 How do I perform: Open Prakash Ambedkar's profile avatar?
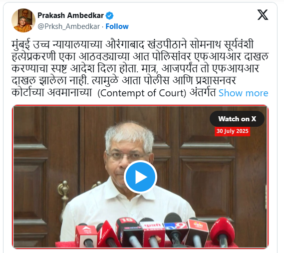coord(23,20)
